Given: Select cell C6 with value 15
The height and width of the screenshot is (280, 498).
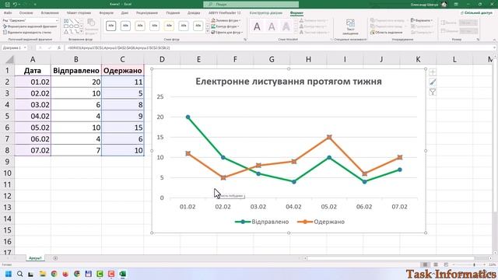Looking at the screenshot, I should [123, 128].
